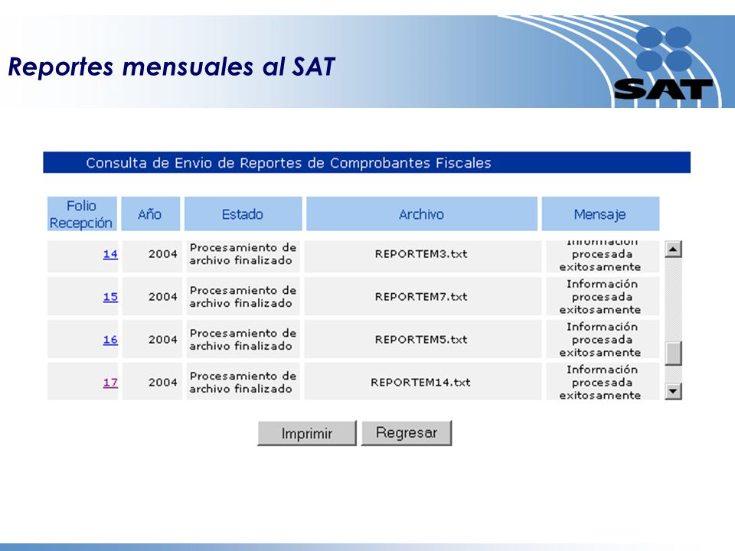Click the Consulta de Envio de Reportes title bar
Screen dimensions: 735x551
(367, 162)
